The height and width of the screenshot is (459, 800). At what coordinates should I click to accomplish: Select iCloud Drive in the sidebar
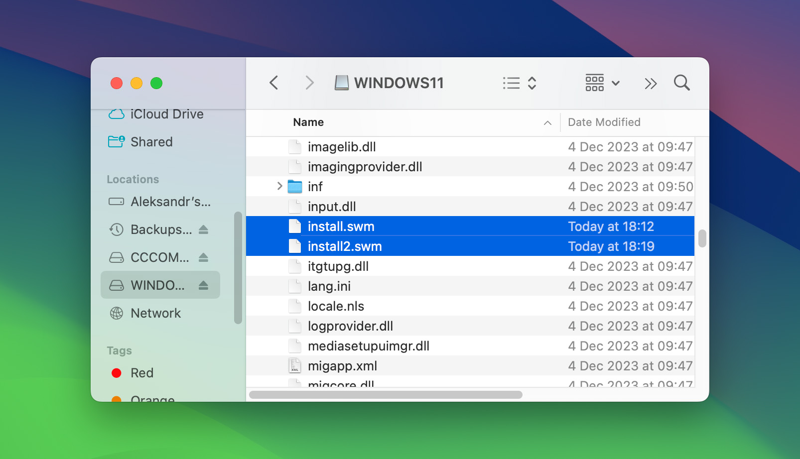(166, 114)
